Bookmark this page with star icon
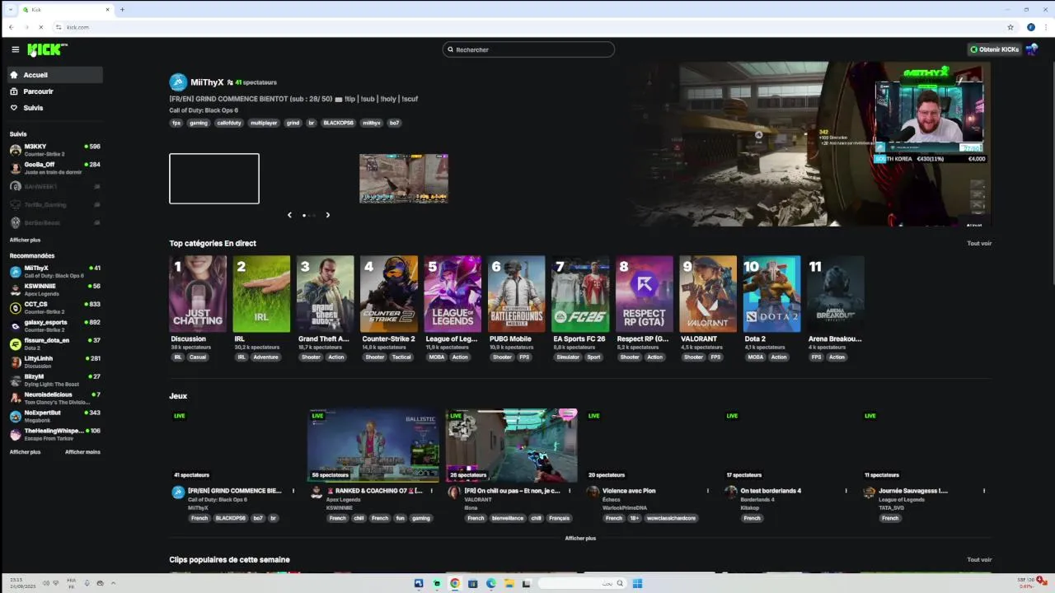The height and width of the screenshot is (593, 1055). coord(1010,27)
